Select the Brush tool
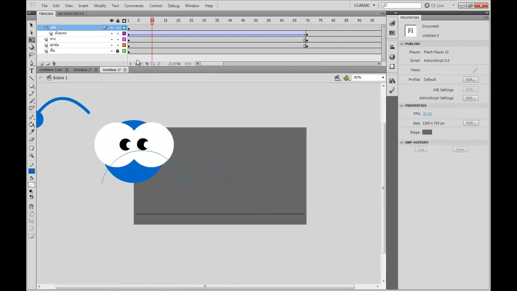Screen dimensions: 517x291 (32, 101)
